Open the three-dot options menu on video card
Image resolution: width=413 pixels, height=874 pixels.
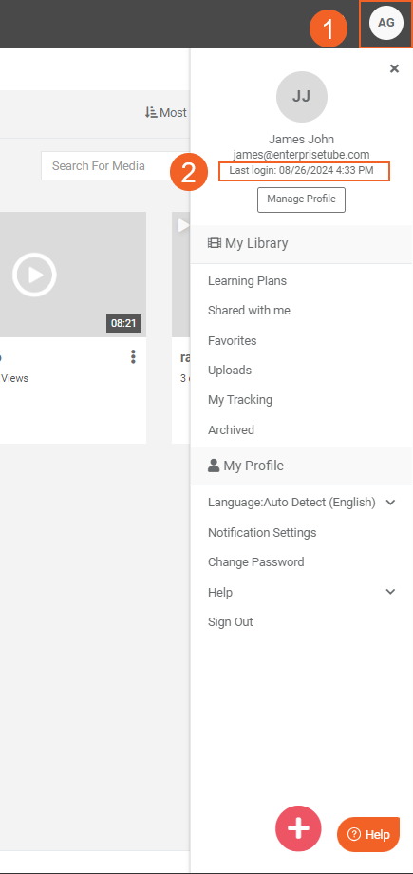[x=133, y=357]
